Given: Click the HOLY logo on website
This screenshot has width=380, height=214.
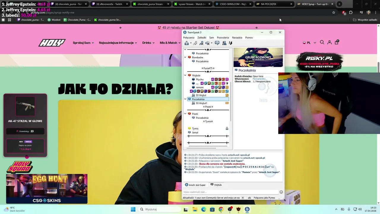Looking at the screenshot, I should [52, 43].
